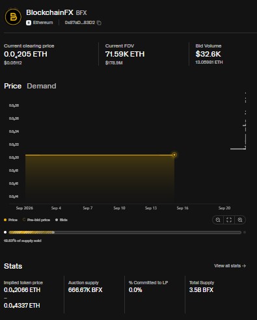This screenshot has height=320, width=257.
Task: Zoom out the price chart
Action: 218,220
